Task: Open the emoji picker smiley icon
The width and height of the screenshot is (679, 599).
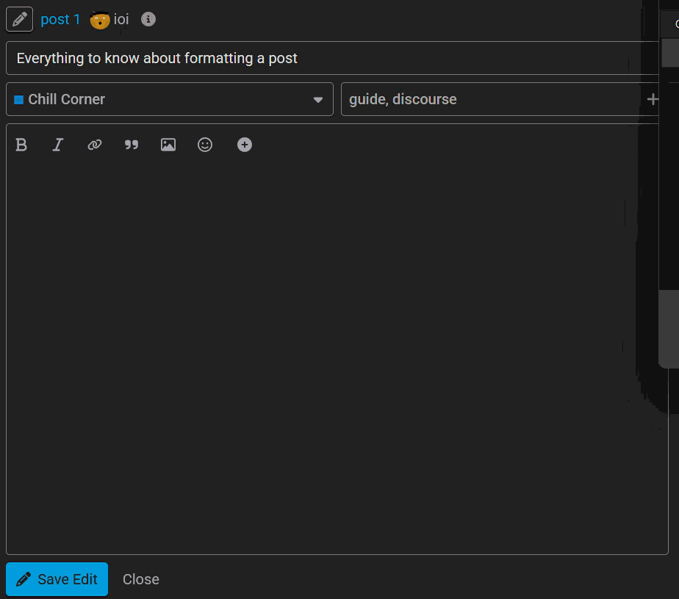Action: tap(205, 145)
